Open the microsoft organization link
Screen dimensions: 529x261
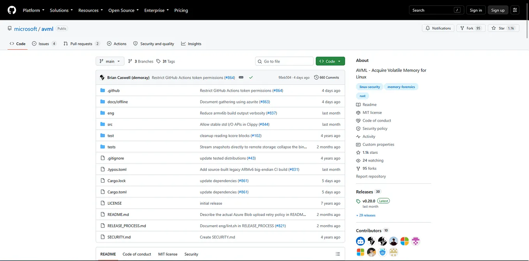[x=26, y=29]
